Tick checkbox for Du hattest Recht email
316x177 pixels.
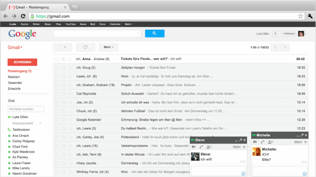57,129
